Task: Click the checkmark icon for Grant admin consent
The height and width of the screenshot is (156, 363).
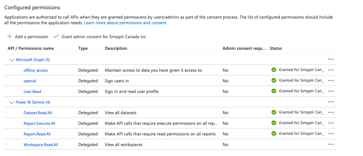Action: coord(56,37)
